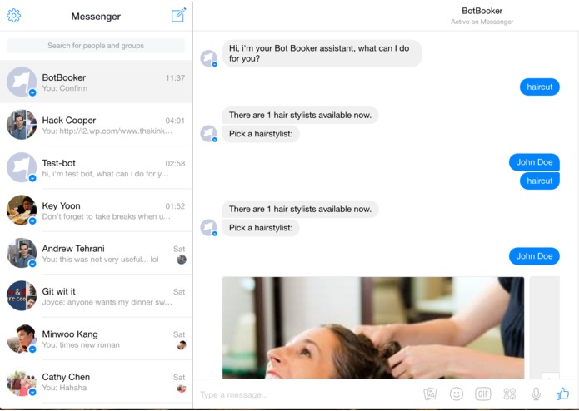The height and width of the screenshot is (411, 579).
Task: Click the first sent 'haircut' bubble
Action: click(x=540, y=87)
